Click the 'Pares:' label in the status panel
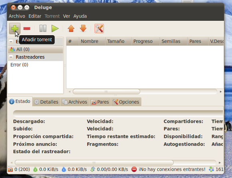232x178 pixels. tap(172, 129)
